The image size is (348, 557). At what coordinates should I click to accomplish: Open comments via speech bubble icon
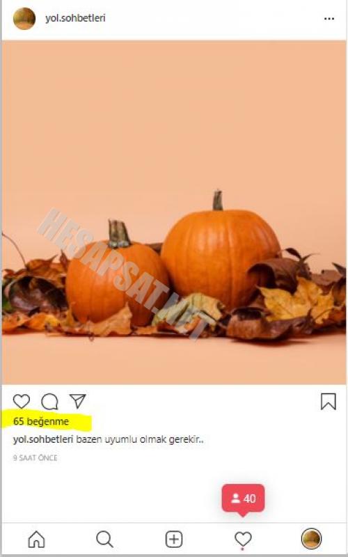[x=49, y=402]
